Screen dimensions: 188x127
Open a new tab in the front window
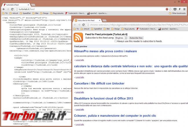click(x=104, y=20)
